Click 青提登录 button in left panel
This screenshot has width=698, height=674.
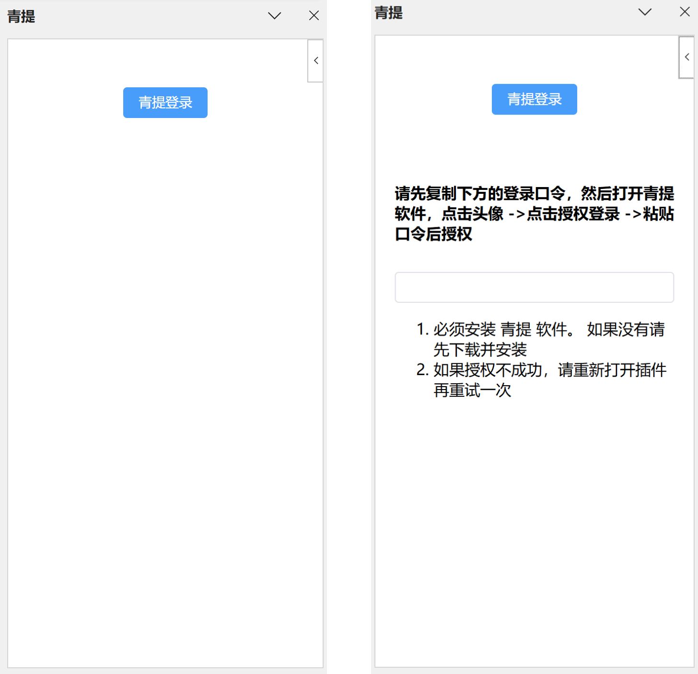click(165, 103)
